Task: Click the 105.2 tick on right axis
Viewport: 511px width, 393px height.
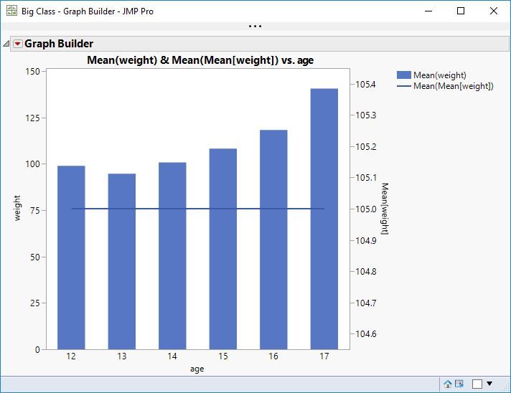Action: click(x=365, y=146)
